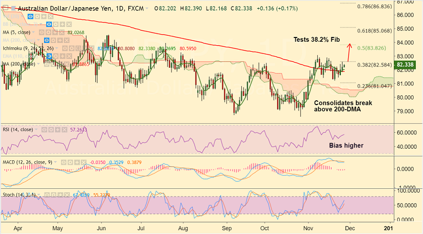This screenshot has width=423, height=234.
Task: Click RSI value 57.2633
Action: pos(79,130)
